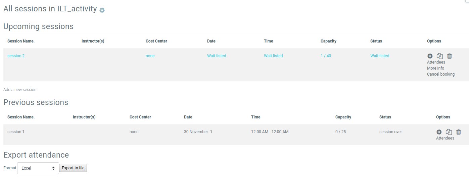Screen dimensions: 469x178
Task: Edit session 1 using gear icon
Action: [439, 132]
